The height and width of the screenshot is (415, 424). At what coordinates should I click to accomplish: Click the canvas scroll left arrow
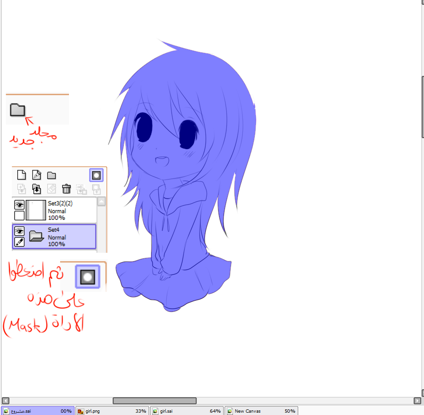point(5,401)
